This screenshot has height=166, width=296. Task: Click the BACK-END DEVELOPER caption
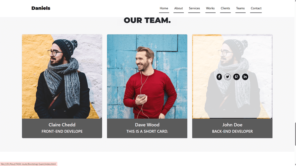click(x=232, y=131)
